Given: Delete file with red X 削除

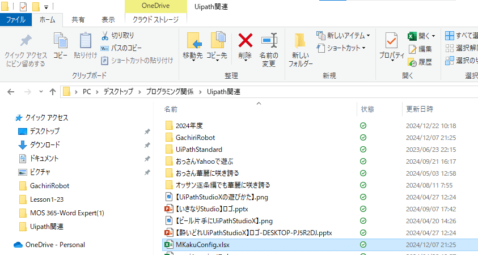Looking at the screenshot, I should coord(245,47).
